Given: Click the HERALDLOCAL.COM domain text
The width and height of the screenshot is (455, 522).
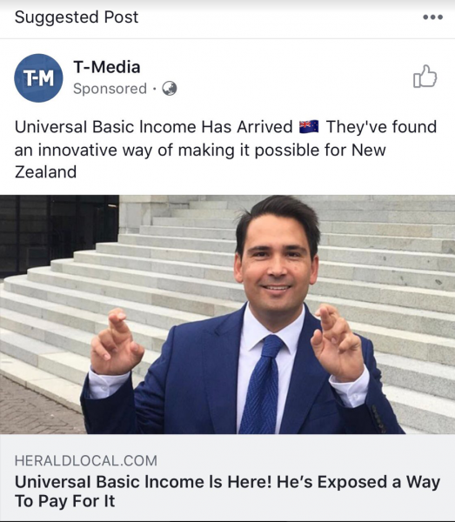Looking at the screenshot, I should (x=86, y=461).
